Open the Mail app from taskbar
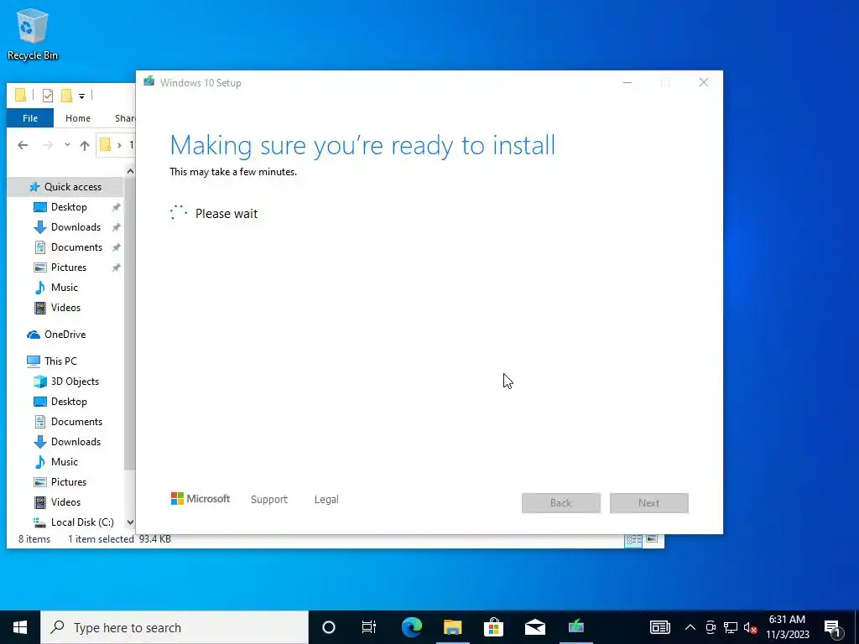This screenshot has height=644, width=859. 534,627
